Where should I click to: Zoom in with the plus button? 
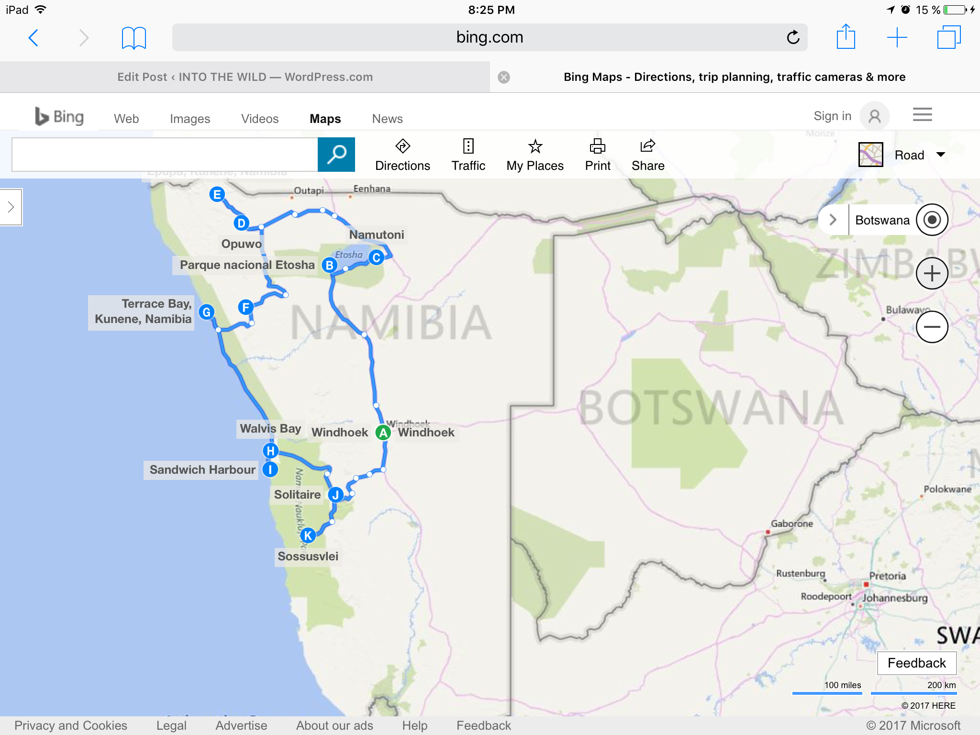coord(932,274)
